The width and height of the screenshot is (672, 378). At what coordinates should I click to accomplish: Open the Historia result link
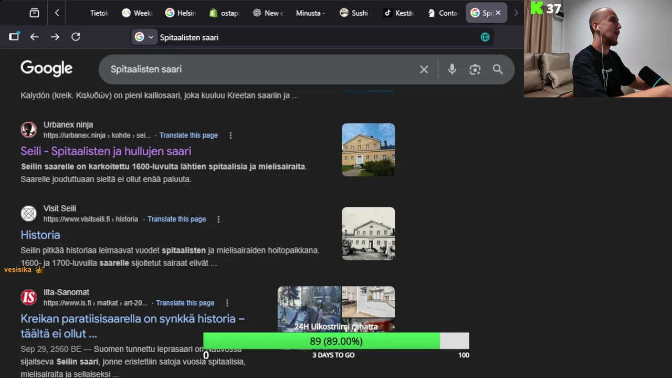click(40, 235)
